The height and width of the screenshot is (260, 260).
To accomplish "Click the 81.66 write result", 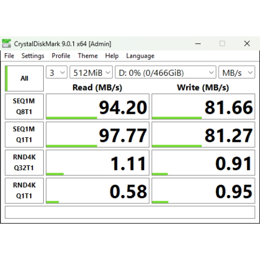I will [203, 107].
